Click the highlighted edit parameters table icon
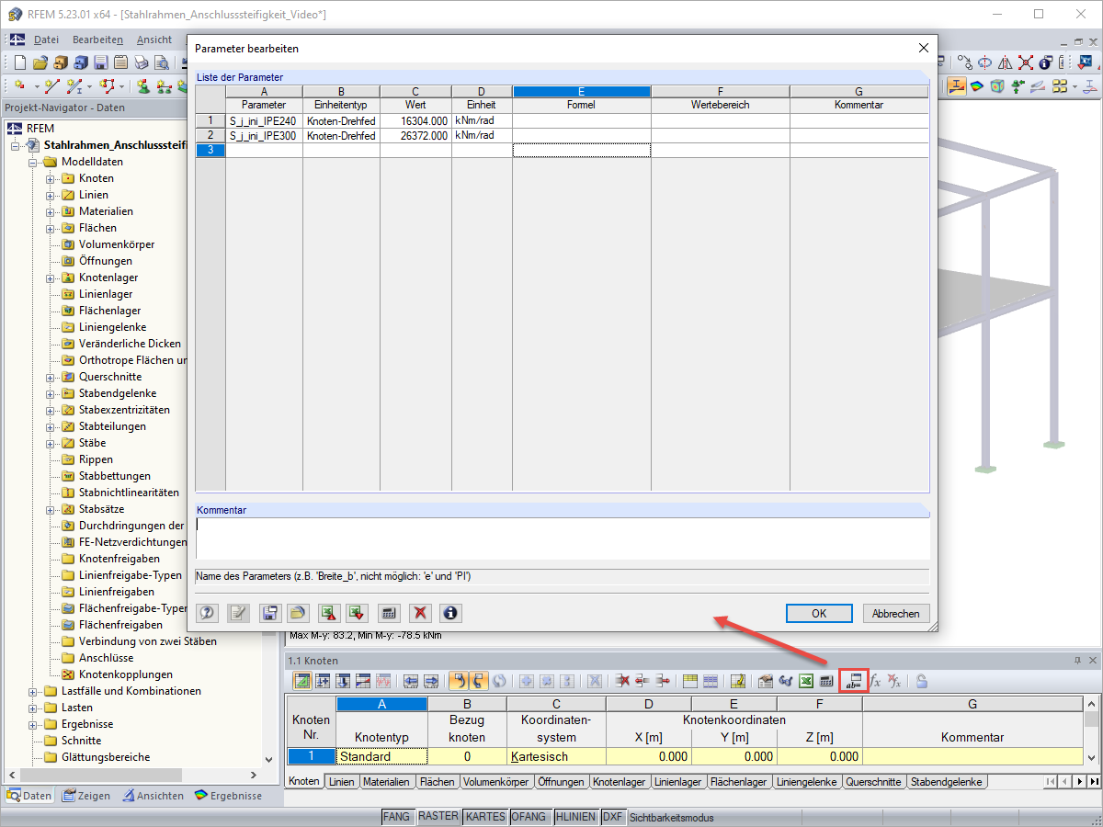Image resolution: width=1103 pixels, height=827 pixels. click(x=852, y=681)
